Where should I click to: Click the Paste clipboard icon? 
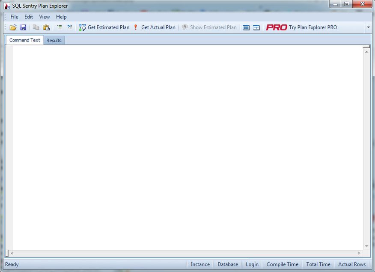(46, 27)
